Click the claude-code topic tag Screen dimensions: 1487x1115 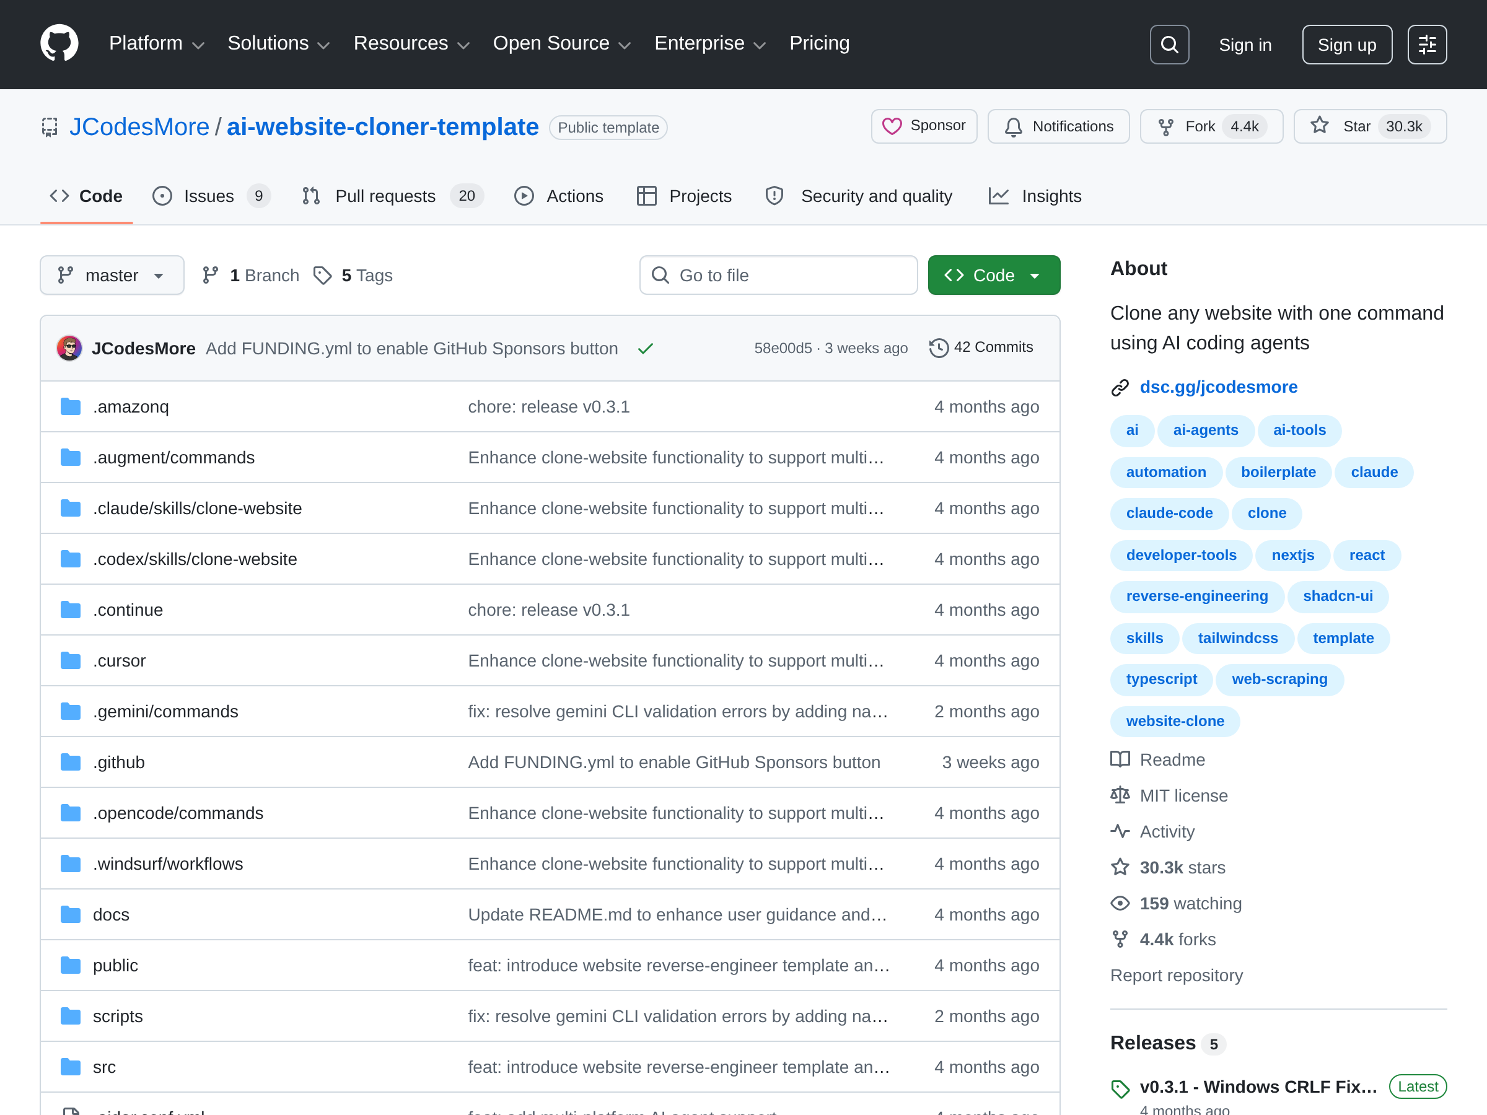(x=1169, y=513)
